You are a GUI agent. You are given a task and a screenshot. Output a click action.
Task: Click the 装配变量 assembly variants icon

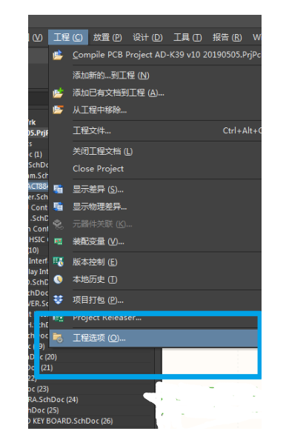click(58, 241)
